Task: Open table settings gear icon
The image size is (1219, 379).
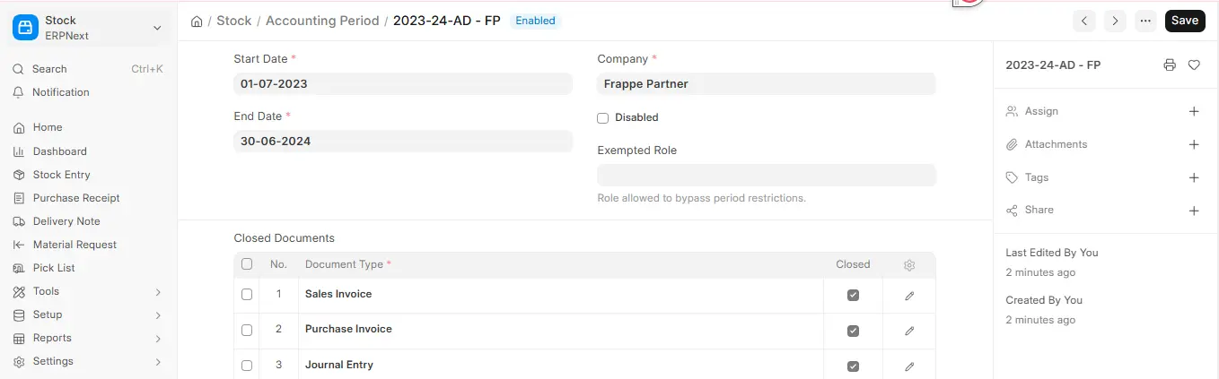Action: pos(909,265)
